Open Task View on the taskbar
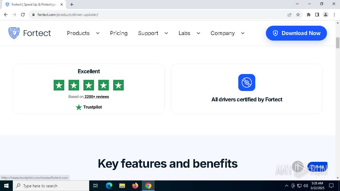 [x=96, y=186]
